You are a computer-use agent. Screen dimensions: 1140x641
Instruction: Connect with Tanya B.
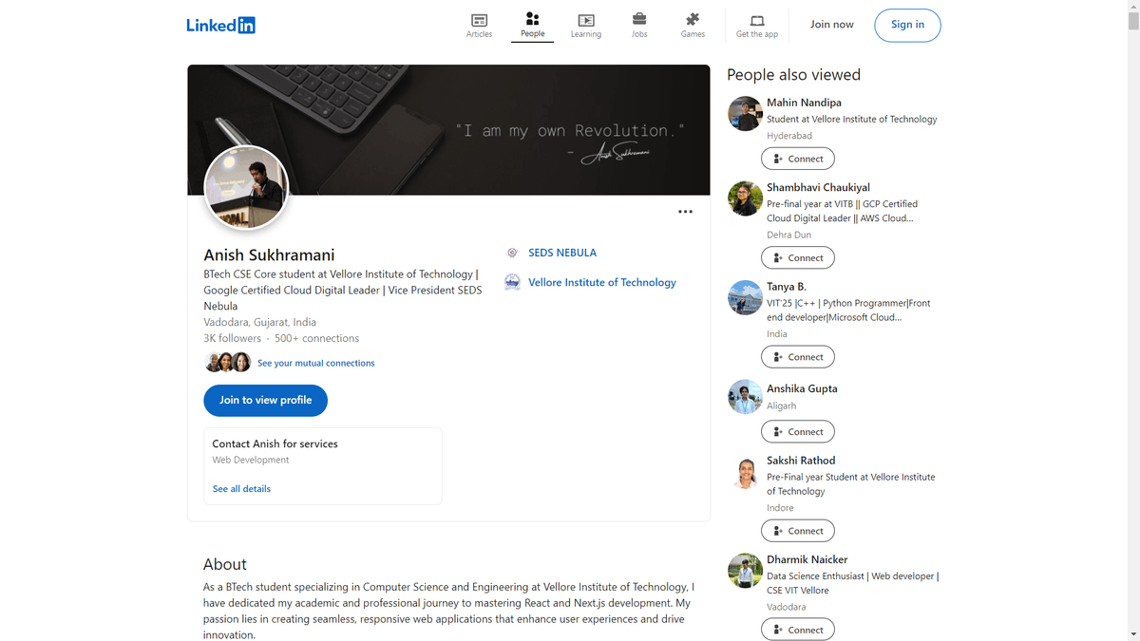(798, 356)
